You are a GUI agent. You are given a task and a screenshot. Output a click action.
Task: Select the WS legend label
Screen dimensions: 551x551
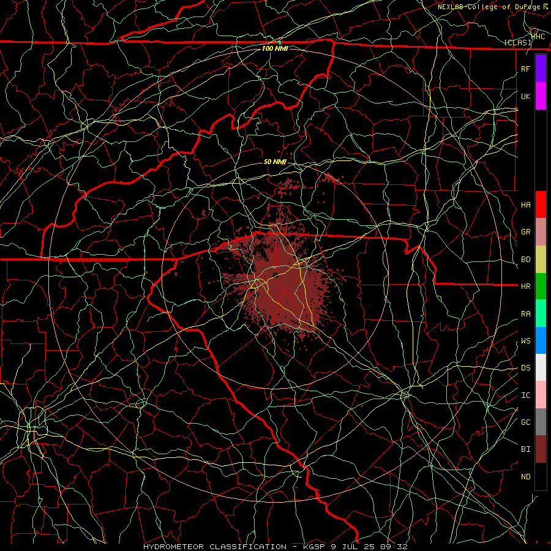point(526,341)
